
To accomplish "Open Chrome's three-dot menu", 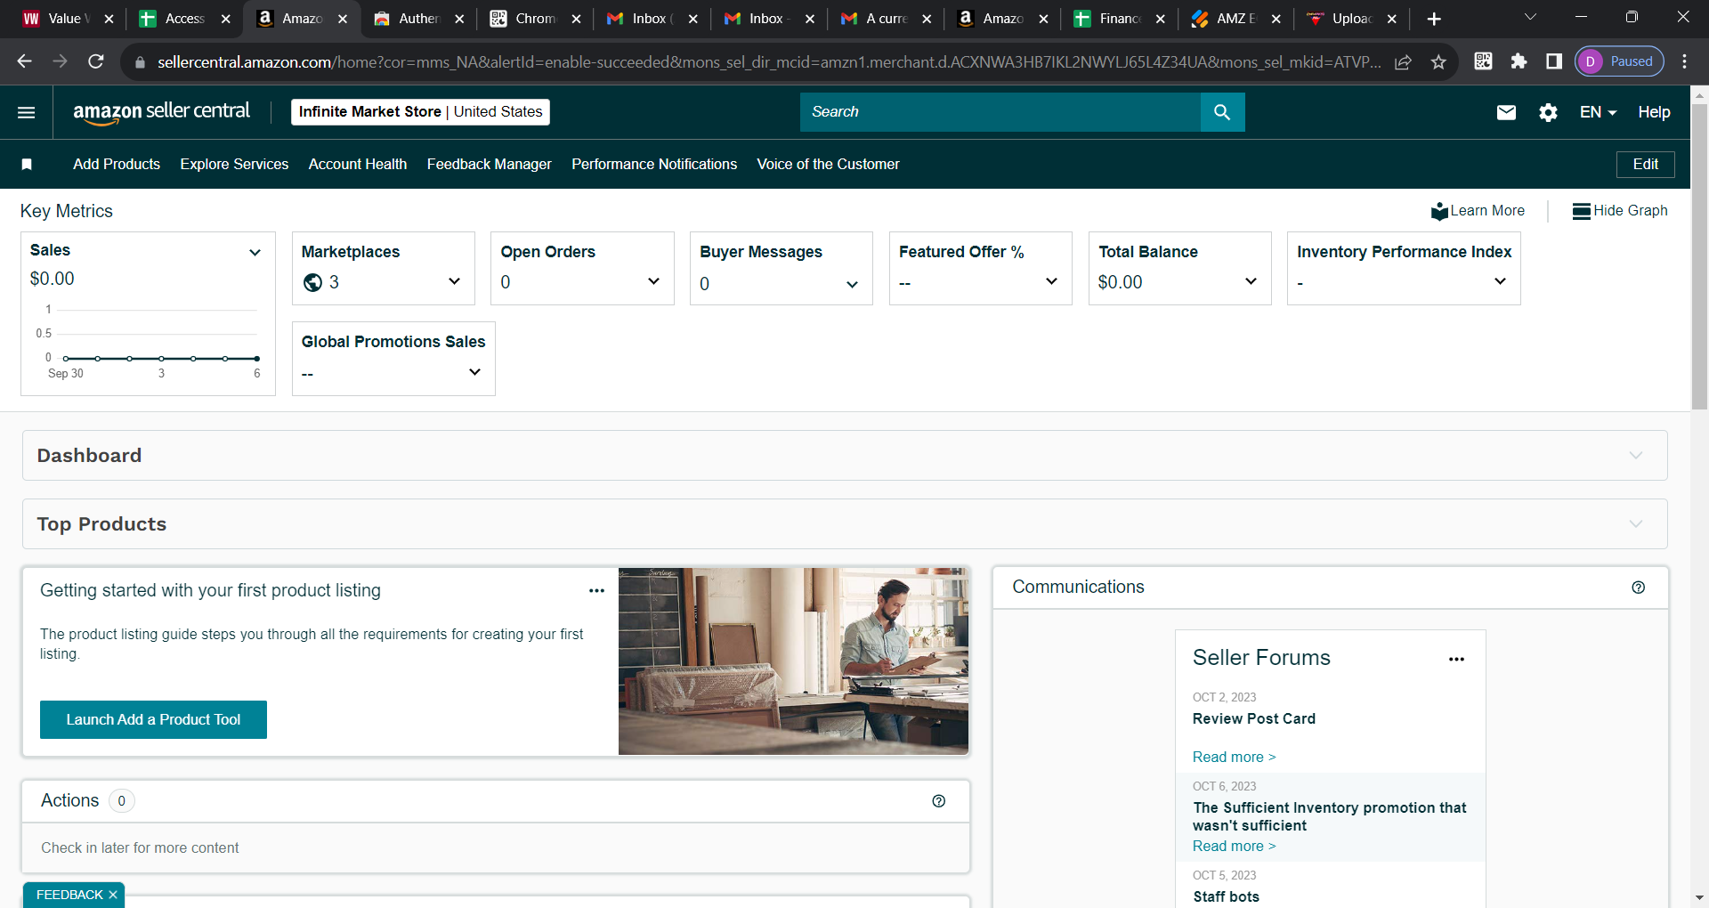I will 1684,61.
